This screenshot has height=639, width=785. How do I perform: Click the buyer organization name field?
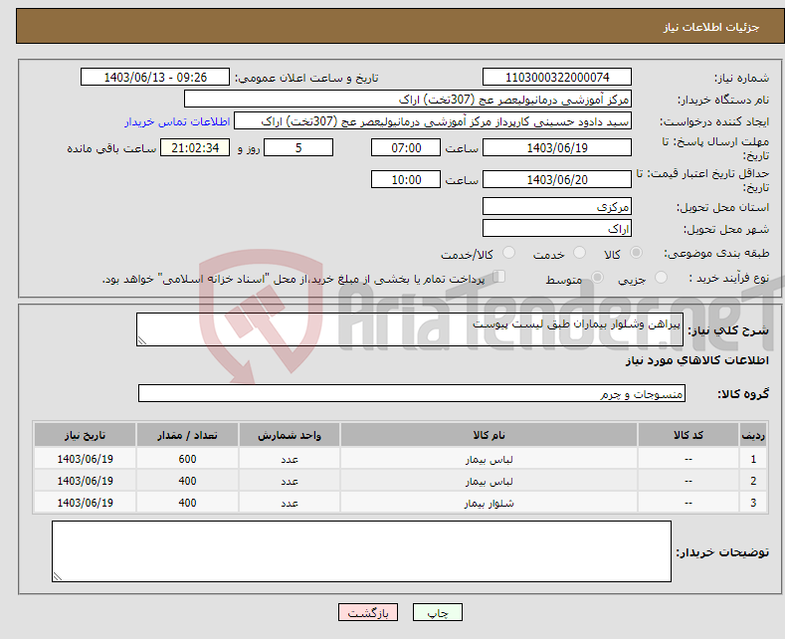[x=408, y=100]
